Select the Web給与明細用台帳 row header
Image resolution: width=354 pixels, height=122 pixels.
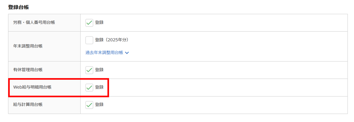coord(32,87)
